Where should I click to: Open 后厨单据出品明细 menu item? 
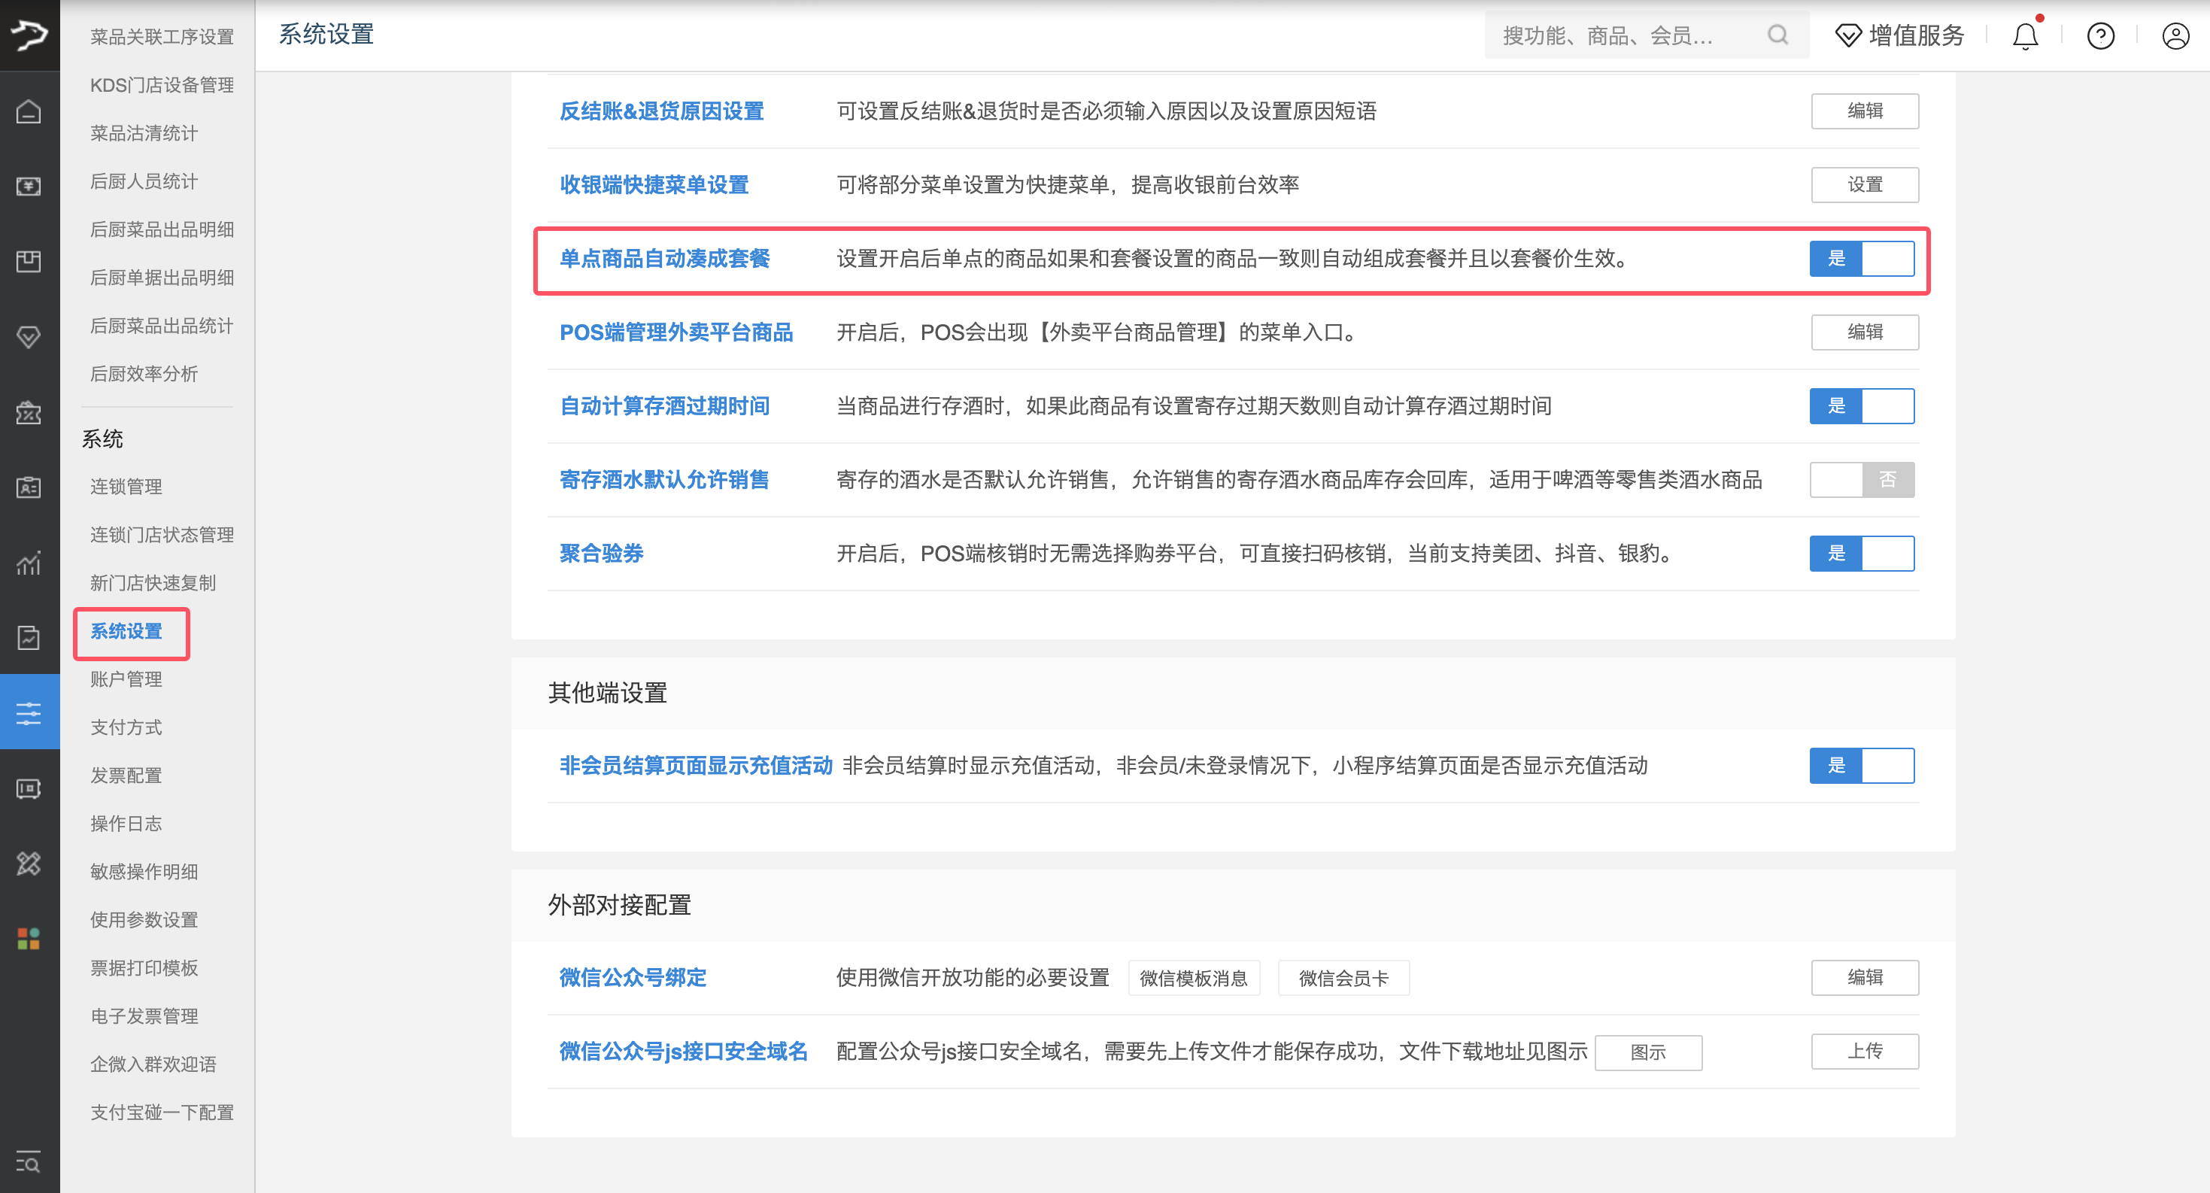(162, 277)
